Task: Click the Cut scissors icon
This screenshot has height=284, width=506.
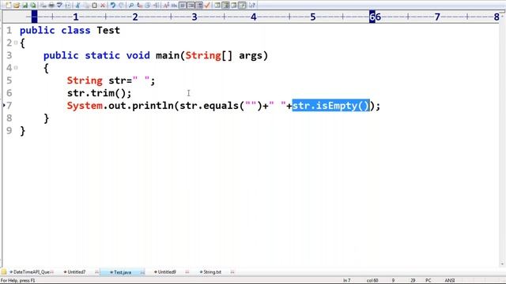Action: (x=77, y=6)
